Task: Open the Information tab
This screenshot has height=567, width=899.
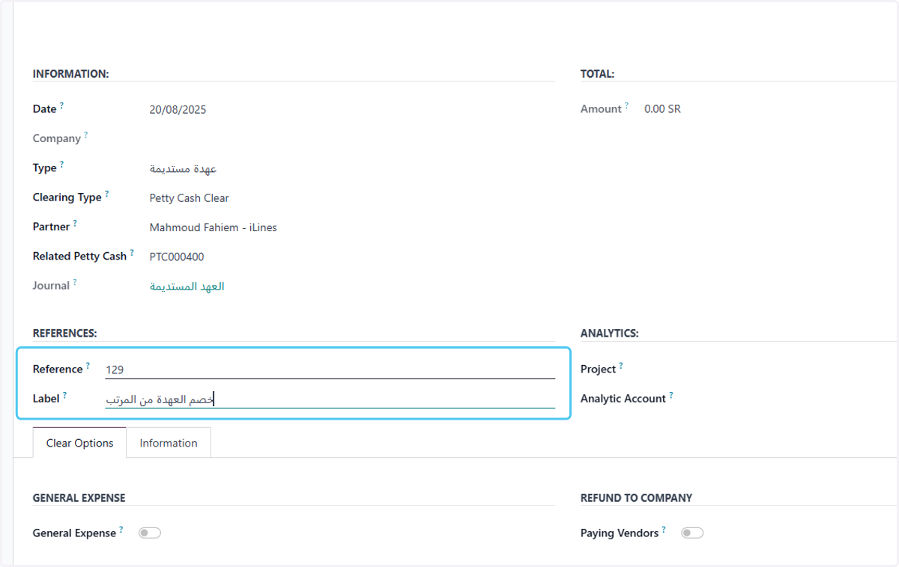Action: [169, 443]
